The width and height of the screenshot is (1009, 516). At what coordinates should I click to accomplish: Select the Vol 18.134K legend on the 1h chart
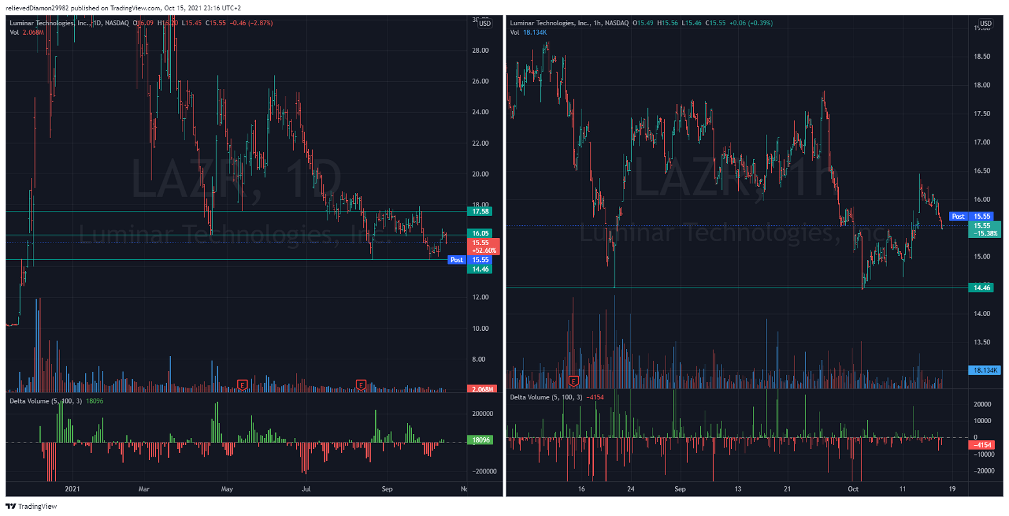pyautogui.click(x=529, y=32)
